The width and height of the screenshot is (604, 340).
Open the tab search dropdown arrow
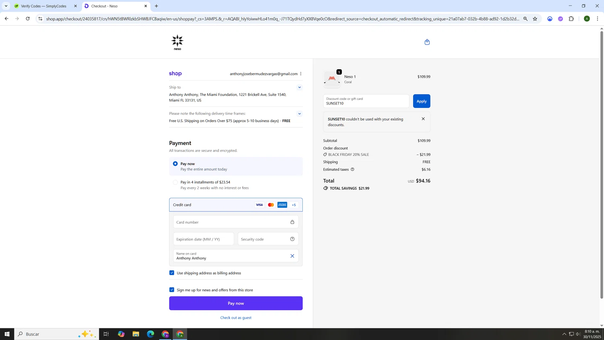(x=6, y=6)
